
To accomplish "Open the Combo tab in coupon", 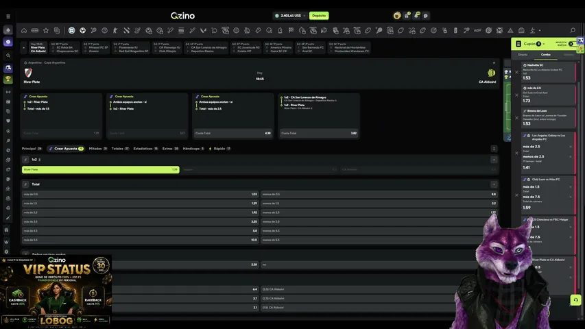I will pos(545,55).
